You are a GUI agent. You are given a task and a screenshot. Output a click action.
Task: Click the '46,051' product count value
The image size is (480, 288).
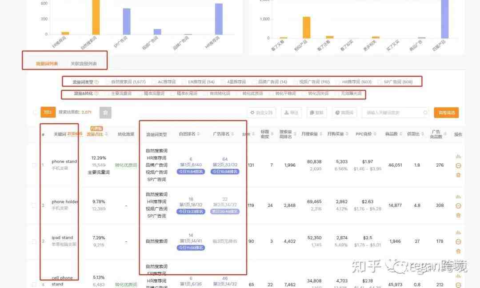395,165
